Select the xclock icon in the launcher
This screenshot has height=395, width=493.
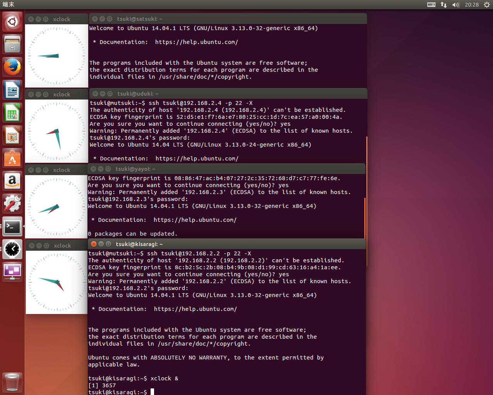[12, 249]
